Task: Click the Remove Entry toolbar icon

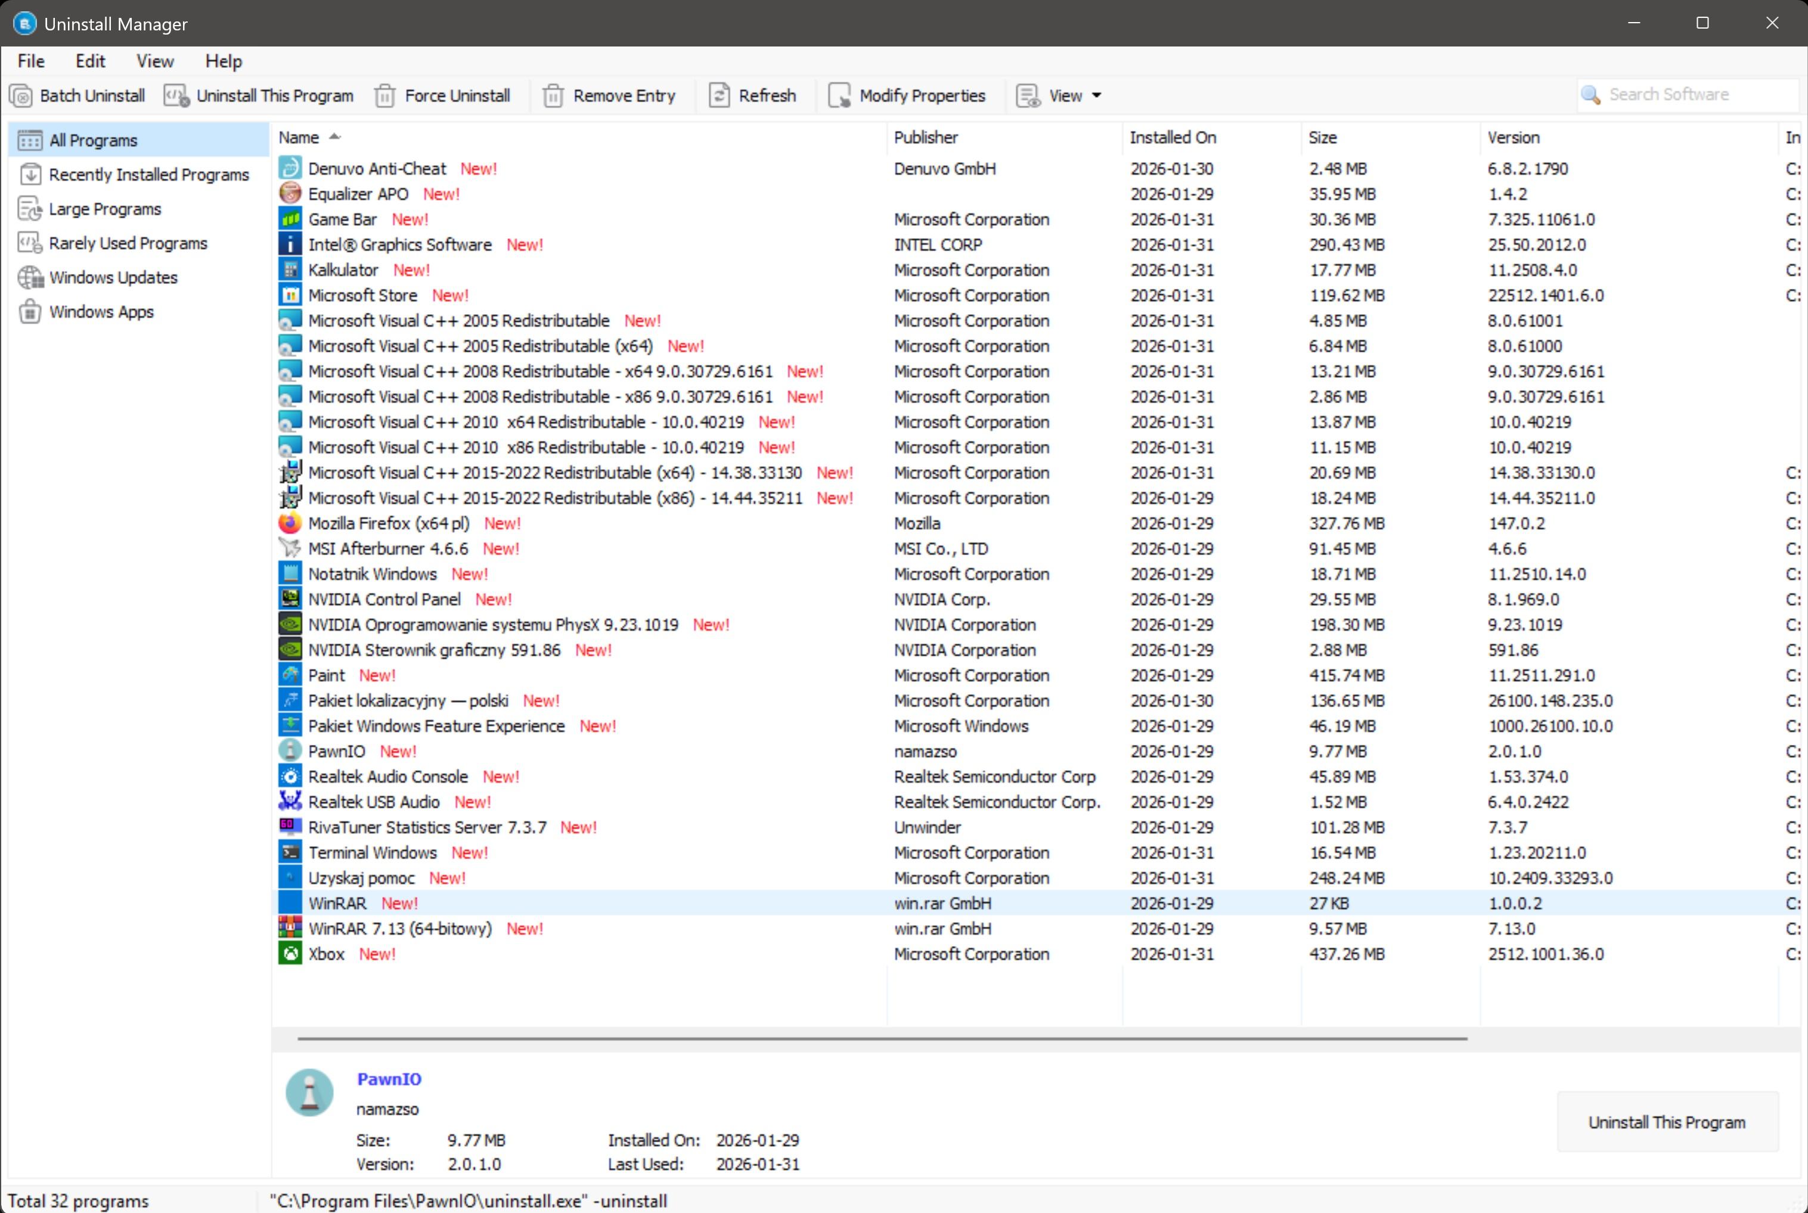Action: tap(553, 96)
